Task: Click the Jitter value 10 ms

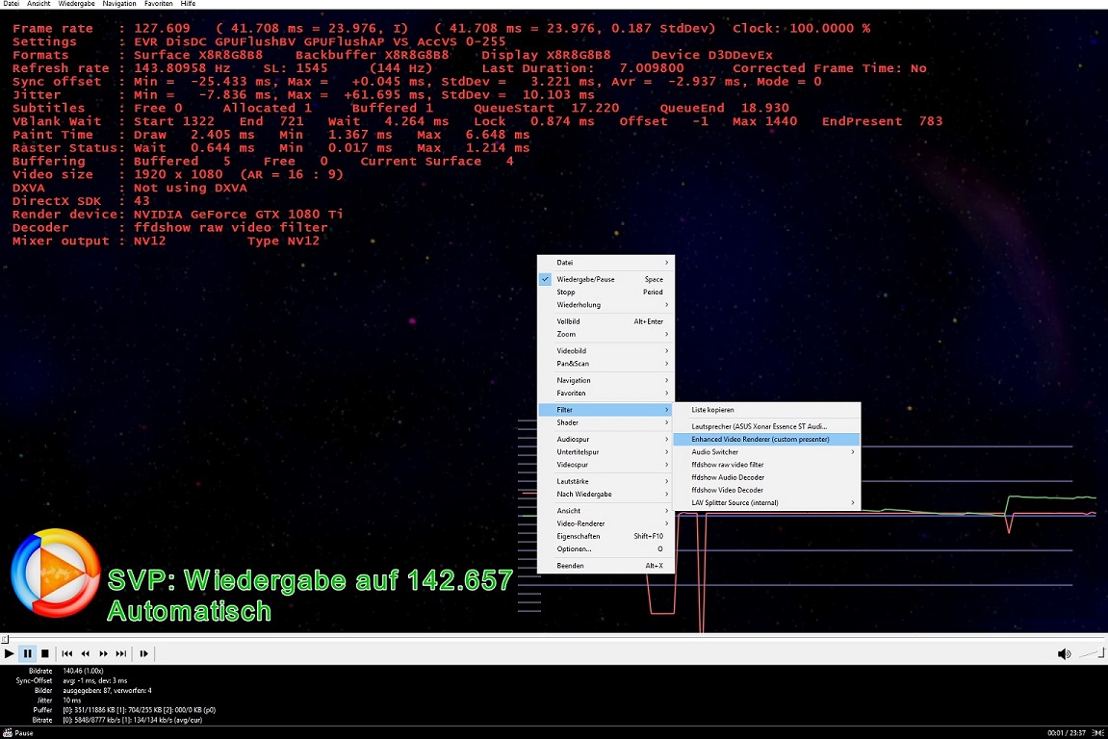Action: tap(72, 701)
